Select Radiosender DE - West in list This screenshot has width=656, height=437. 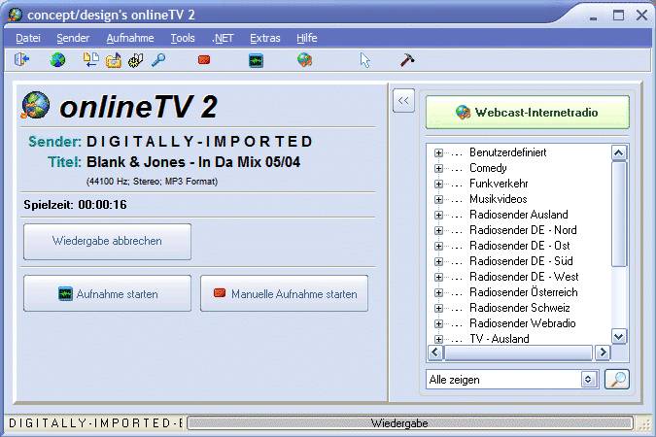524,277
